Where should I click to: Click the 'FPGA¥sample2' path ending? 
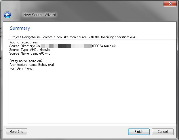pyautogui.click(x=104, y=46)
